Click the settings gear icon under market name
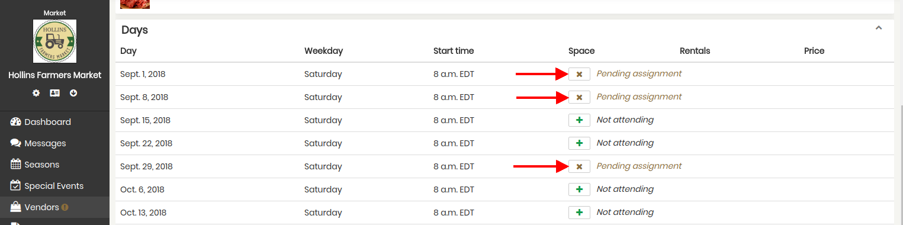Viewport: 903px width, 225px height. (x=36, y=93)
